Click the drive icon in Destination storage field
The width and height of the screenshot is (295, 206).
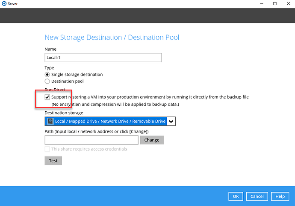click(50, 122)
